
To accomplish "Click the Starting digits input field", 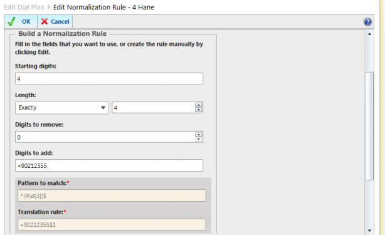I will point(109,78).
